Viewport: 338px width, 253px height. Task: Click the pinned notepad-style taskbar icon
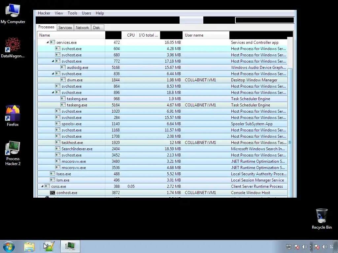tap(49, 246)
